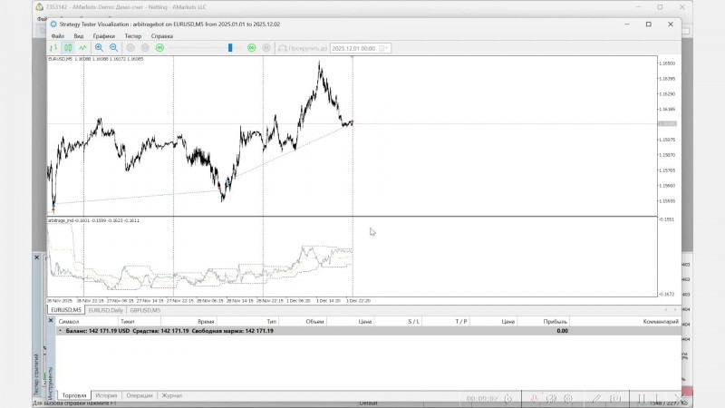The height and width of the screenshot is (408, 725).
Task: Switch to the EURUSD,Daily chart tab
Action: [105, 310]
